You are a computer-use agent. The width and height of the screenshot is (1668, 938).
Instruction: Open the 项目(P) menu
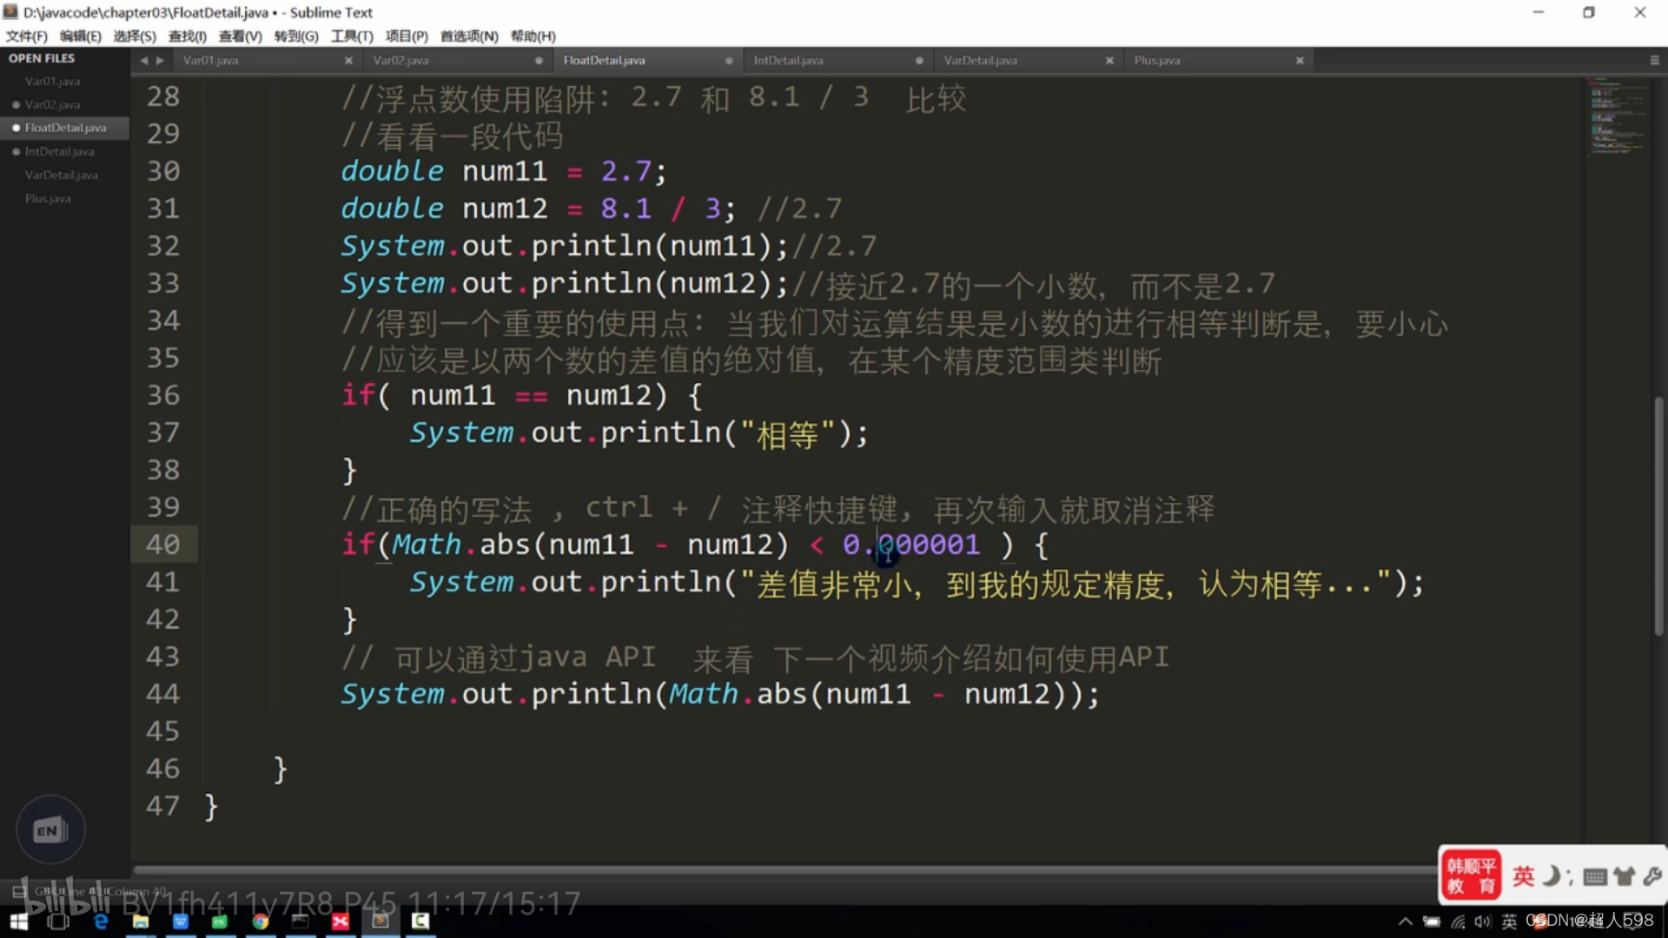point(407,36)
